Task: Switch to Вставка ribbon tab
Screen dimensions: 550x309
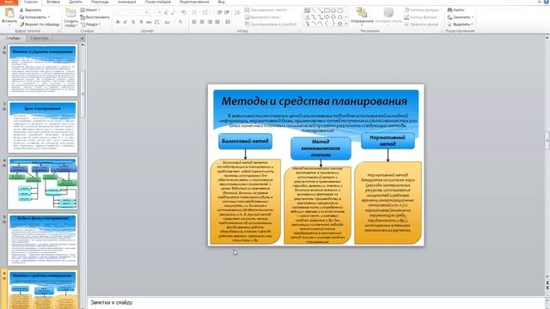Action: pos(53,2)
